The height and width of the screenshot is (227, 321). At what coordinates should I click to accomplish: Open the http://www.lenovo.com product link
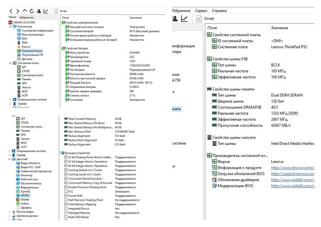coord(292,168)
